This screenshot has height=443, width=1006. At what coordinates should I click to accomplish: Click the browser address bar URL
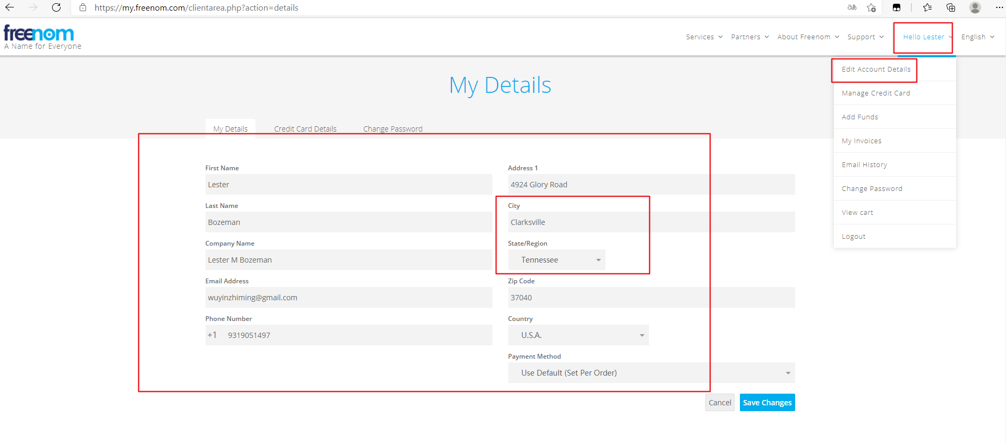pyautogui.click(x=197, y=7)
